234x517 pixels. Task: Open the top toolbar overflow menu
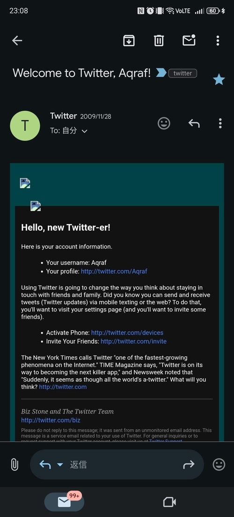218,41
